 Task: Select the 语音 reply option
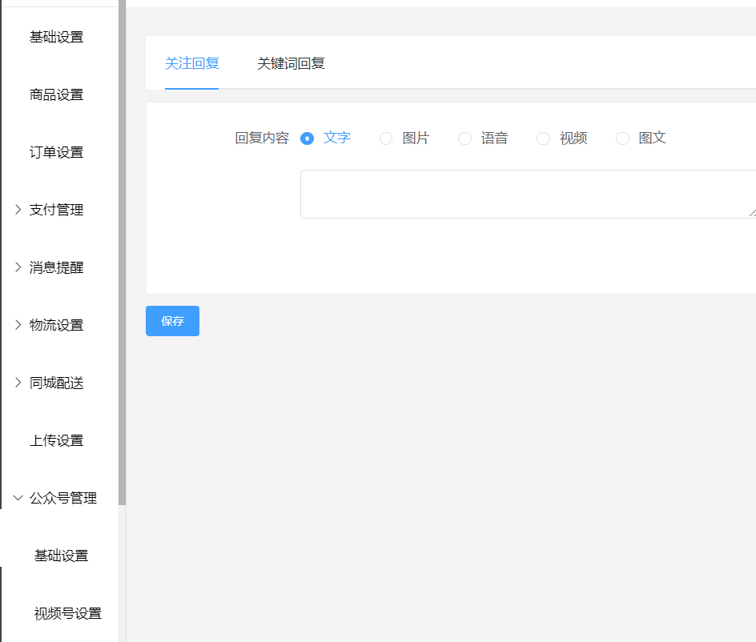(464, 138)
